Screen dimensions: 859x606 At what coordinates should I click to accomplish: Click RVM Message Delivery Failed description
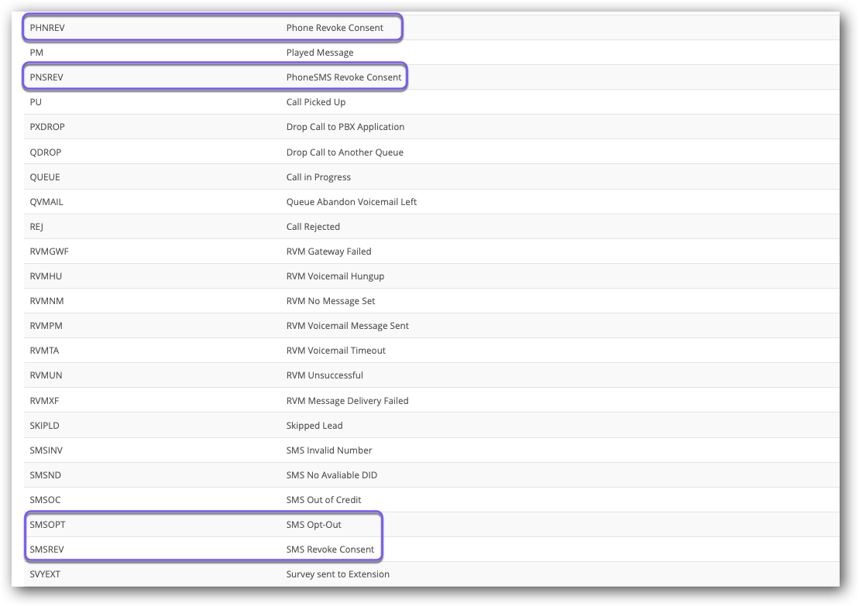point(347,401)
